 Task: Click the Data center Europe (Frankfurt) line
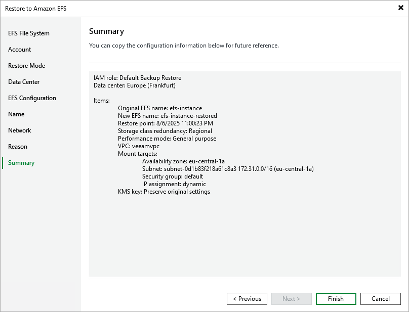pos(135,85)
